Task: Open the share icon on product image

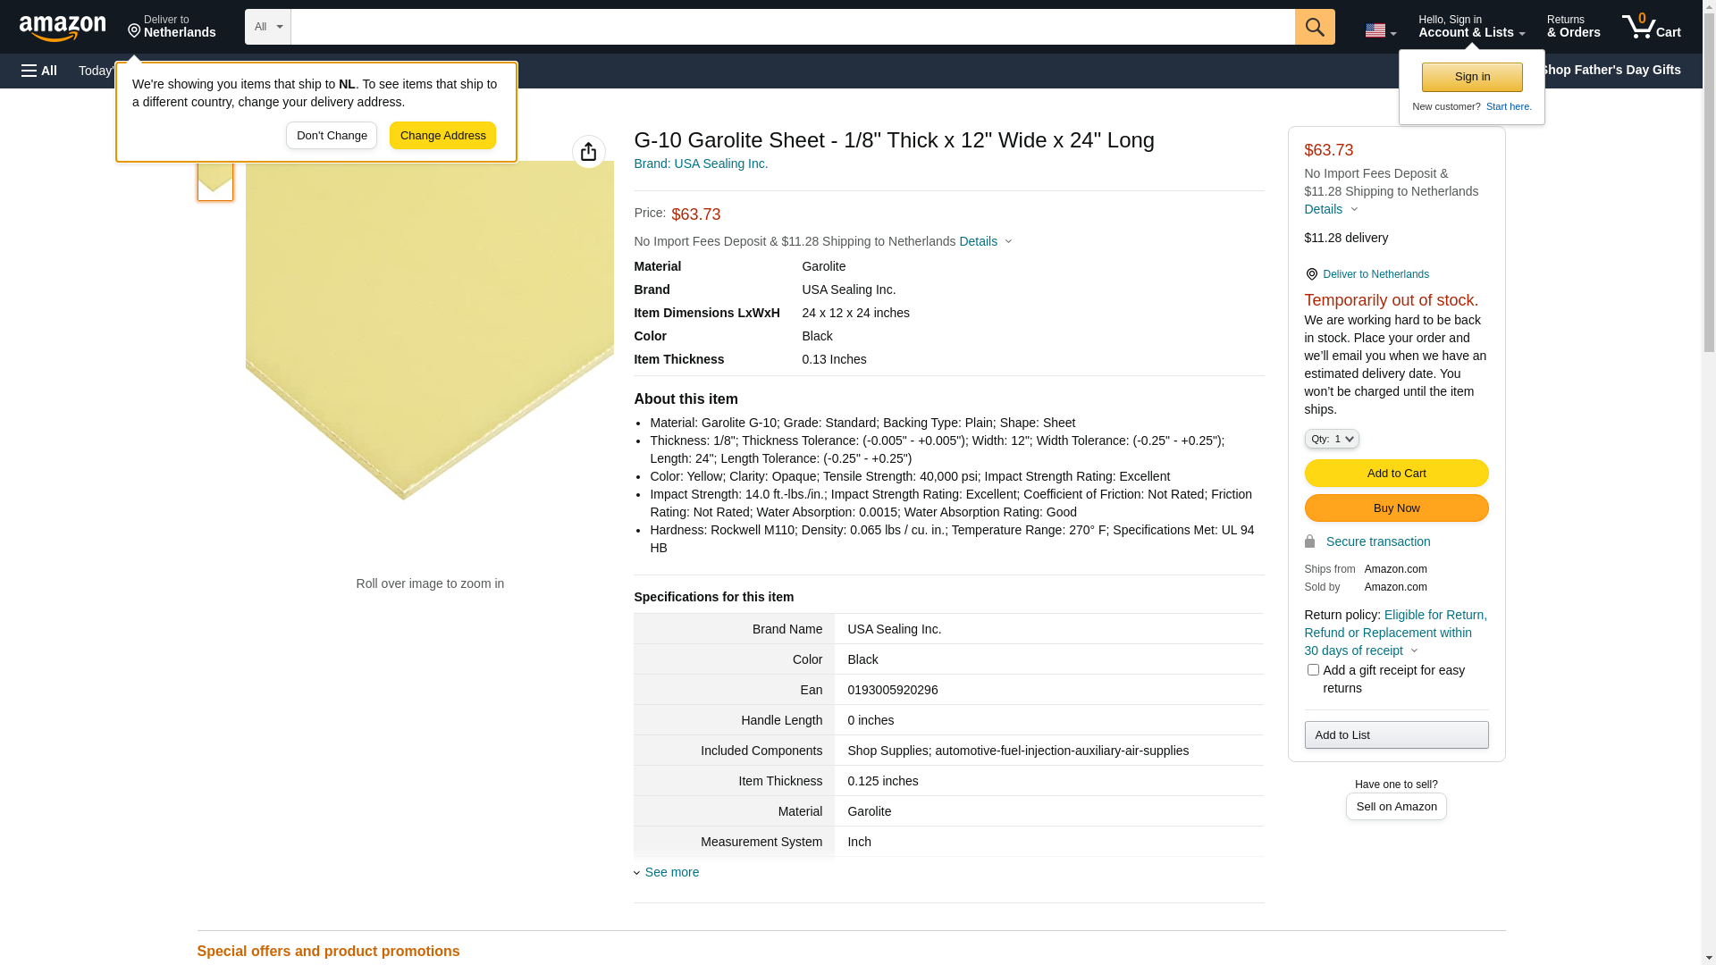Action: click(588, 152)
